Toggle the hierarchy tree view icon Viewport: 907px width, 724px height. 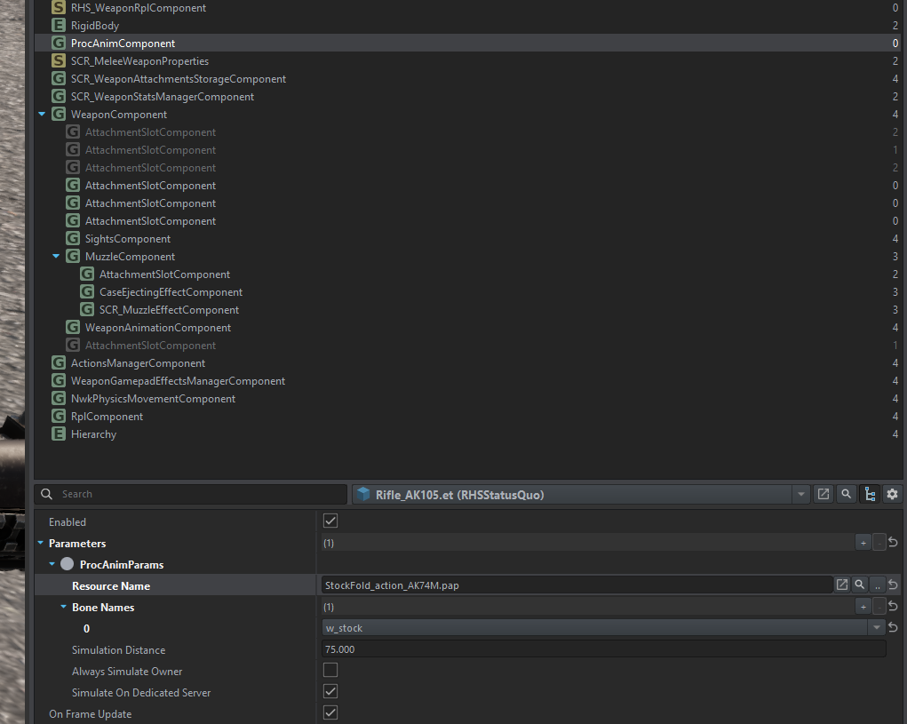point(870,494)
